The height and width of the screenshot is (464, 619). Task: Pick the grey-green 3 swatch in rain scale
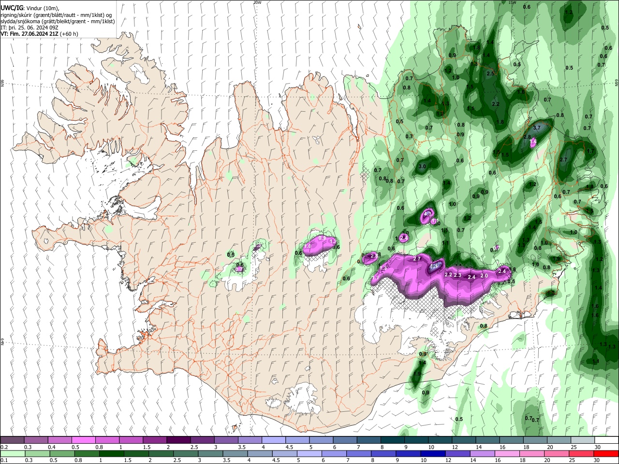coord(210,453)
